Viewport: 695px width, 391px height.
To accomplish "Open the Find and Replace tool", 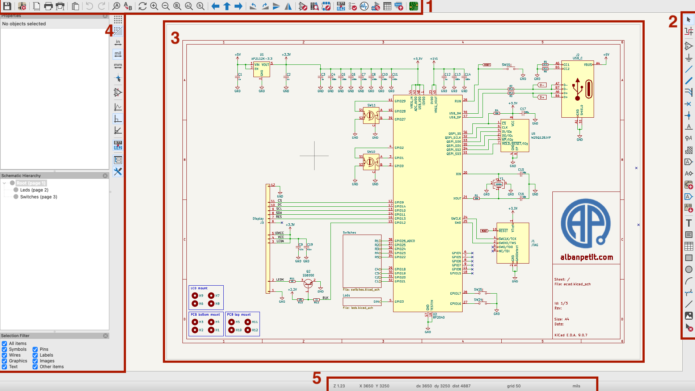I will click(128, 6).
